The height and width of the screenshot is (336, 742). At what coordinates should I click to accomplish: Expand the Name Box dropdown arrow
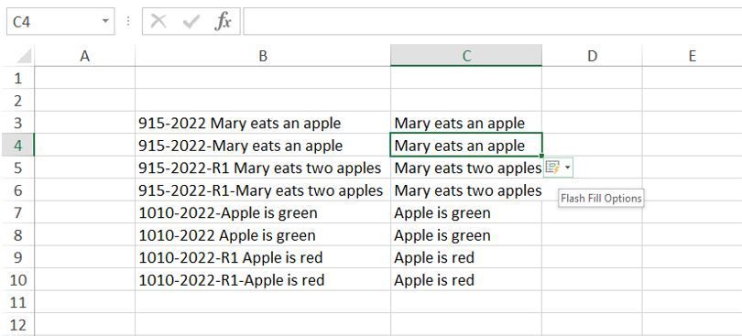coord(105,21)
